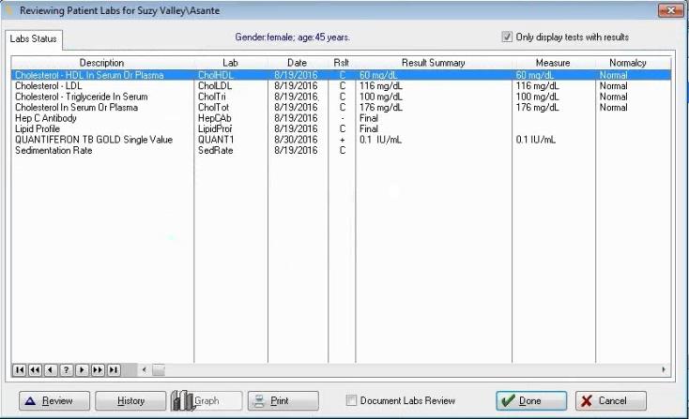The width and height of the screenshot is (689, 419).
Task: Go to previous record arrow
Action: (x=51, y=370)
